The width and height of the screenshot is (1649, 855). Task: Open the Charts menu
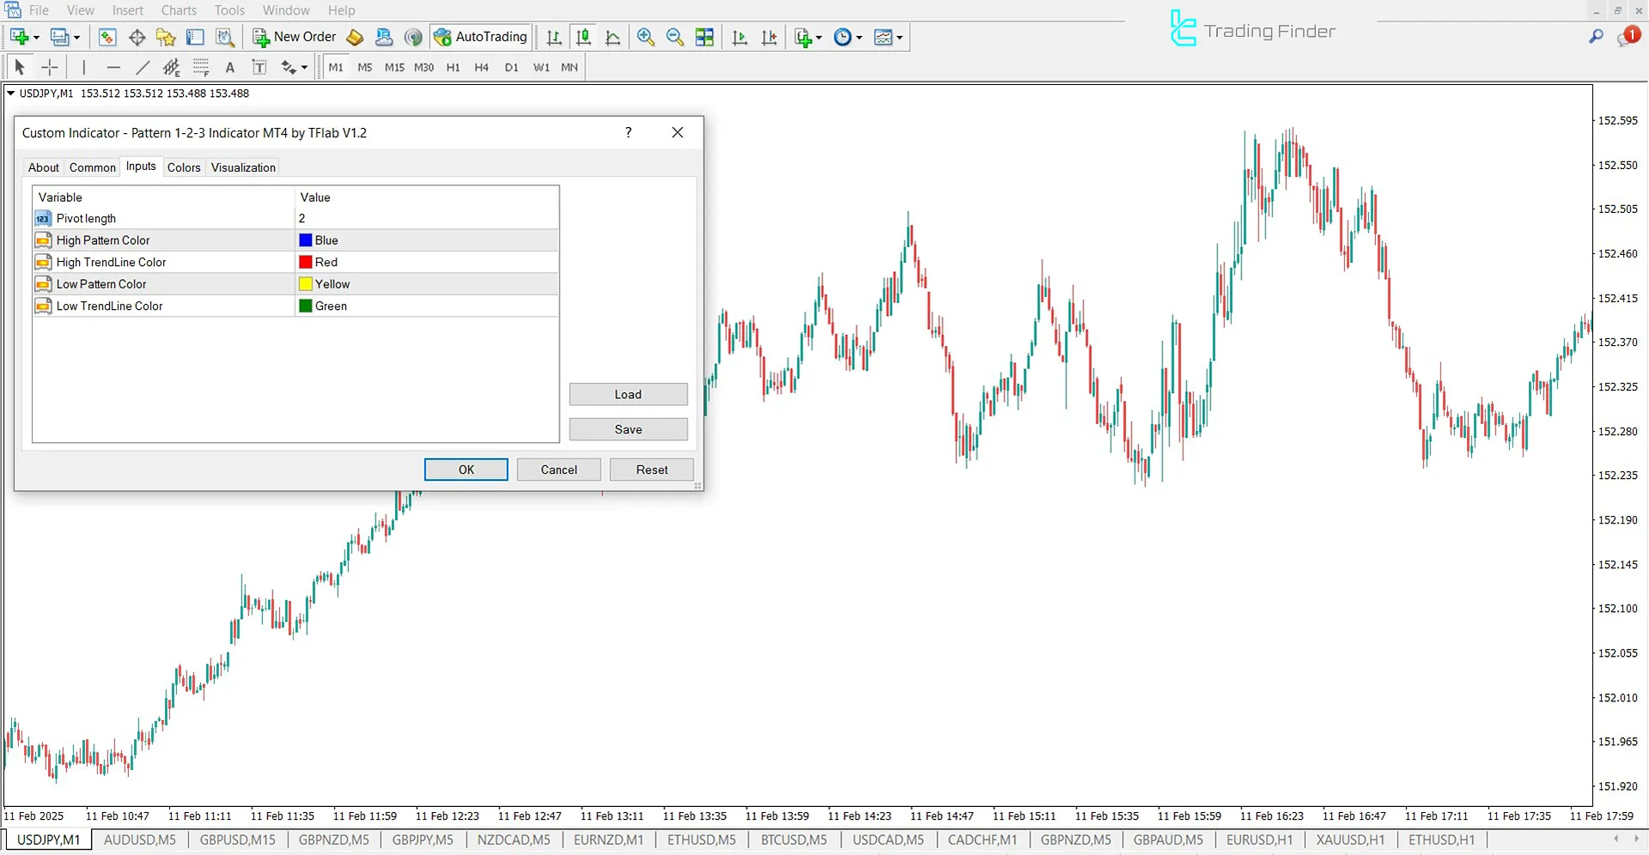[x=178, y=10]
